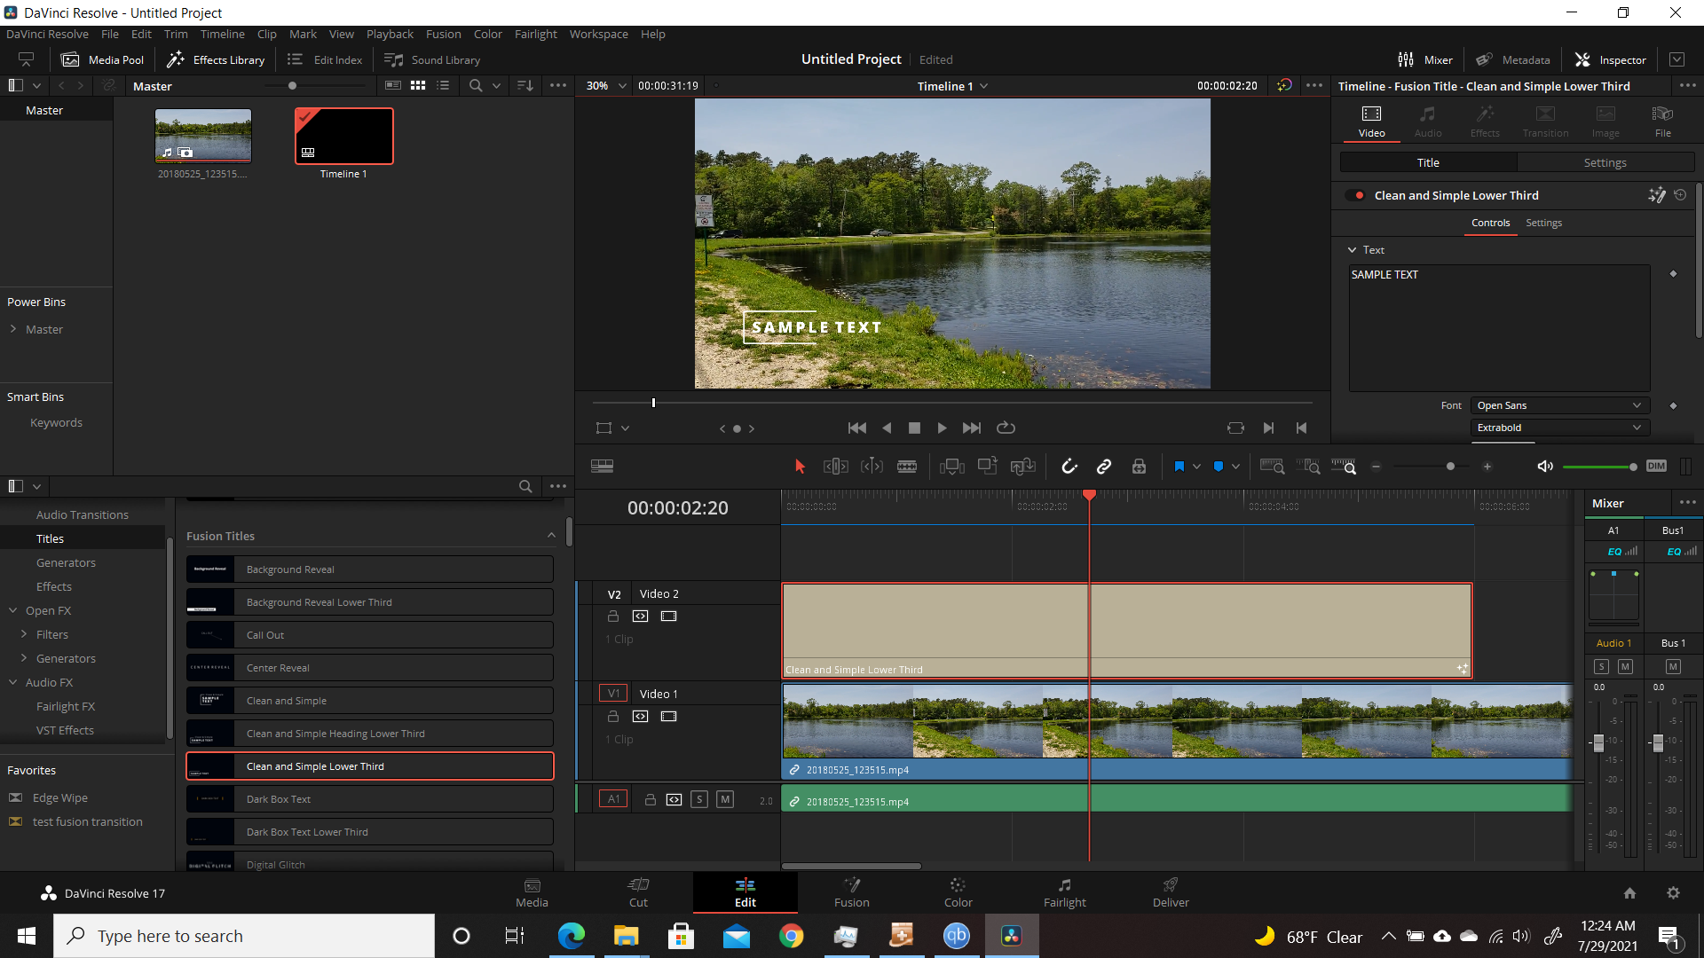
Task: Switch to the Cut page
Action: pyautogui.click(x=638, y=892)
